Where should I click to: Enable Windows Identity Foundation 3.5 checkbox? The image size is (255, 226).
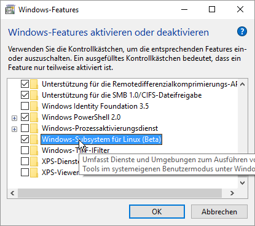pos(25,106)
